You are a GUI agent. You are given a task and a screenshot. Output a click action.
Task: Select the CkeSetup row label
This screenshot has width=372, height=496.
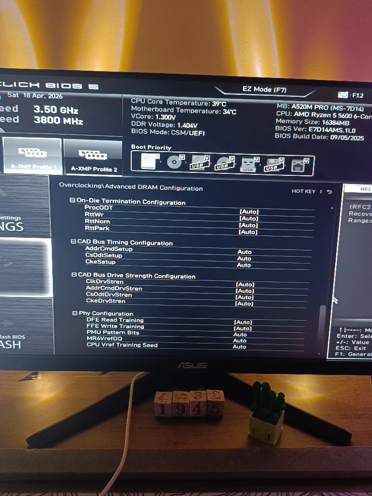(101, 262)
